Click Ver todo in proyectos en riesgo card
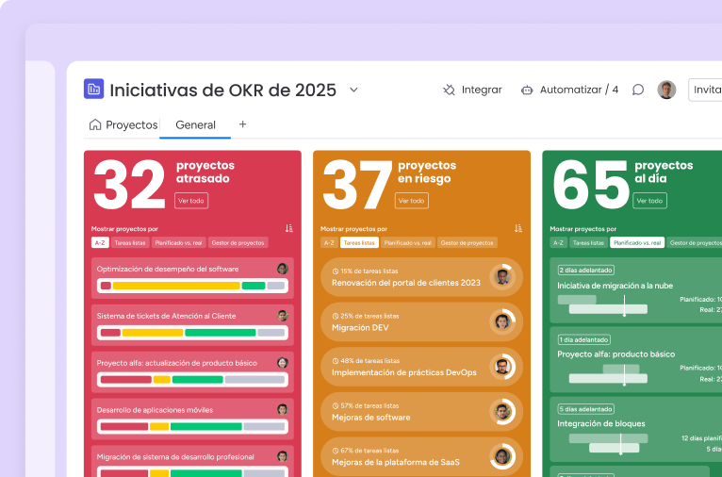Screen dimensions: 722x477 point(412,201)
